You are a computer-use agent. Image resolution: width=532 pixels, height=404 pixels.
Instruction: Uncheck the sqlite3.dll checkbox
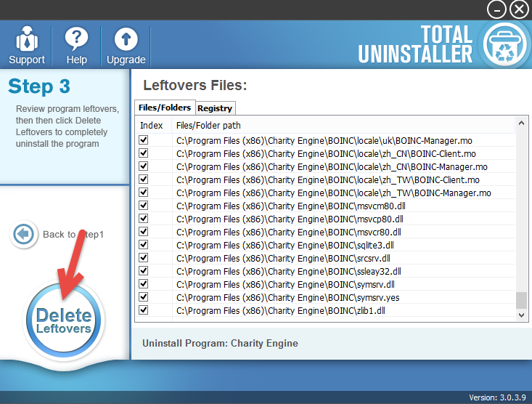144,245
